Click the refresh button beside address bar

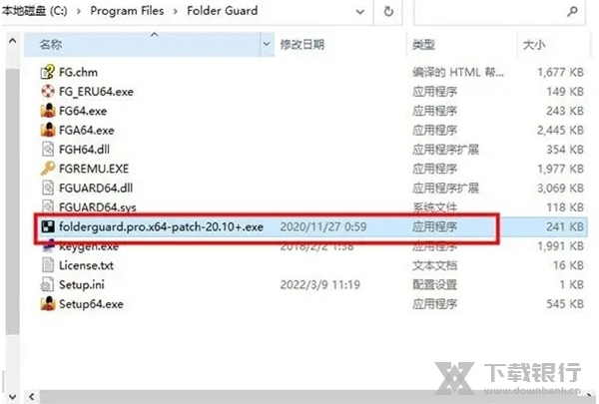coord(388,11)
